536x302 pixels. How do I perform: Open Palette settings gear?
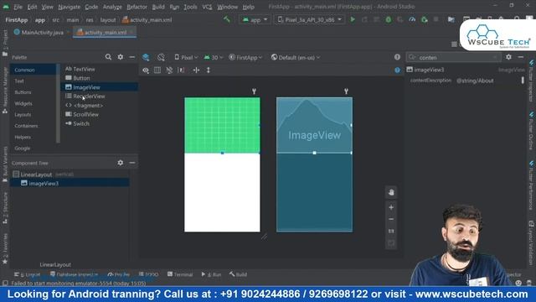click(x=121, y=57)
